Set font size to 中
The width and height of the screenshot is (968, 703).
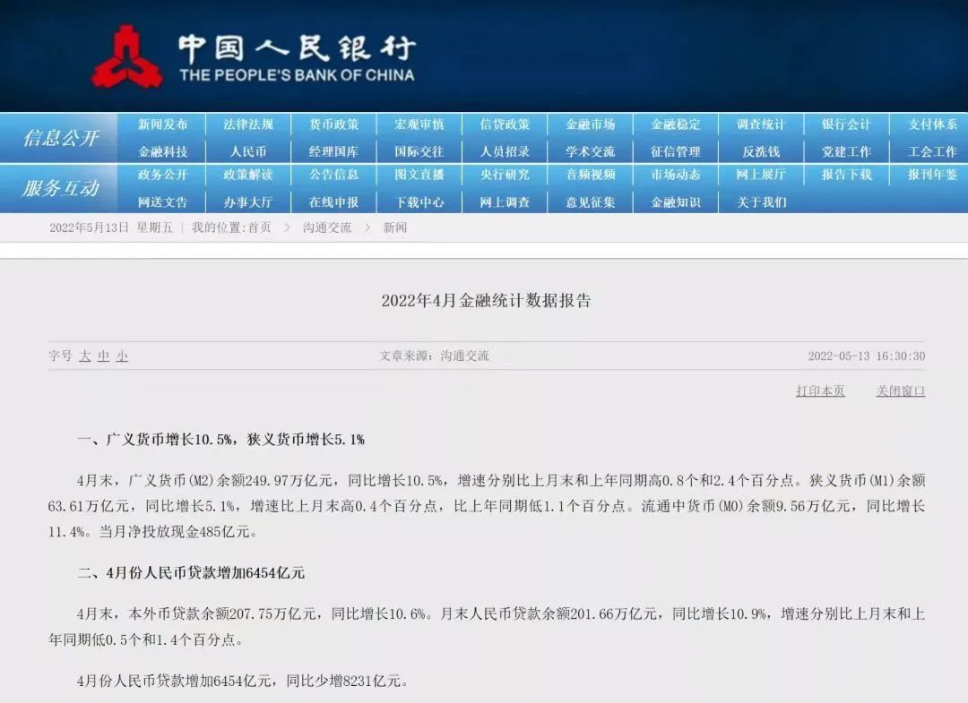[104, 356]
